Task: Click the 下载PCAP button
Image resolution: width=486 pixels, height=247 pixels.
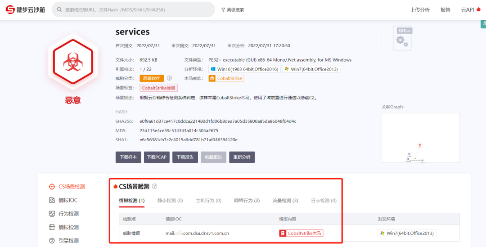Action: (x=157, y=157)
